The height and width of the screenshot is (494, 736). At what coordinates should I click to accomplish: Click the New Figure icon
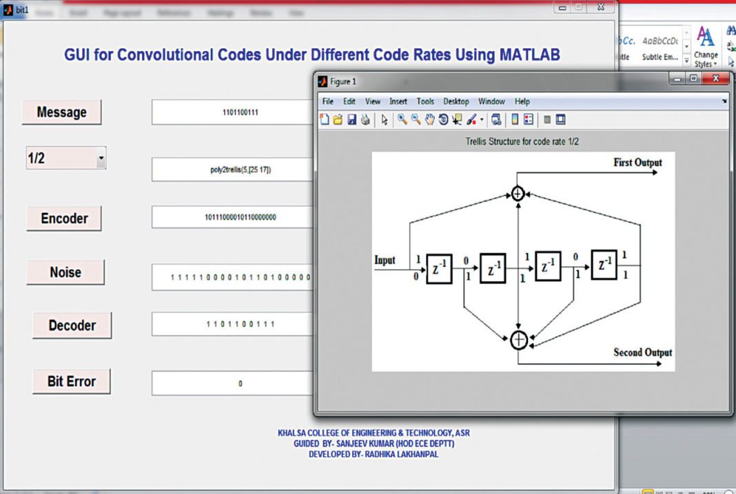point(325,120)
